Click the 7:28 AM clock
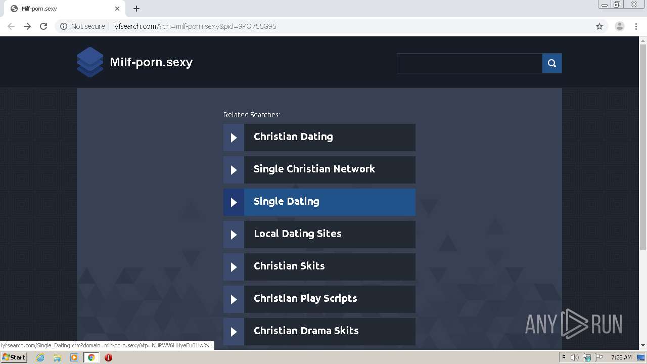The image size is (647, 364). (x=621, y=357)
